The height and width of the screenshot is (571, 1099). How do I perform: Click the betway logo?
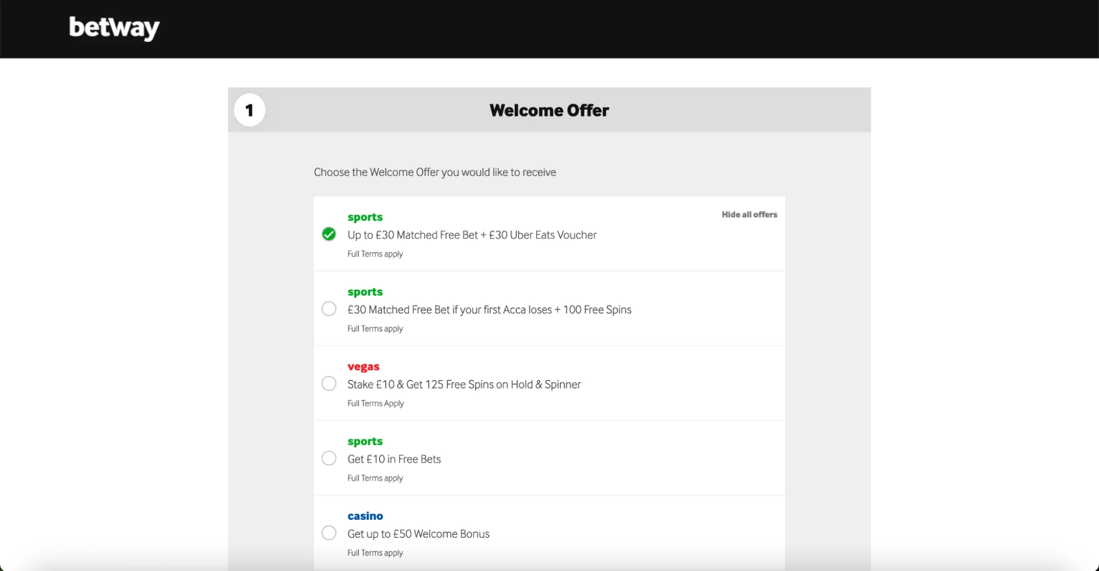point(114,28)
